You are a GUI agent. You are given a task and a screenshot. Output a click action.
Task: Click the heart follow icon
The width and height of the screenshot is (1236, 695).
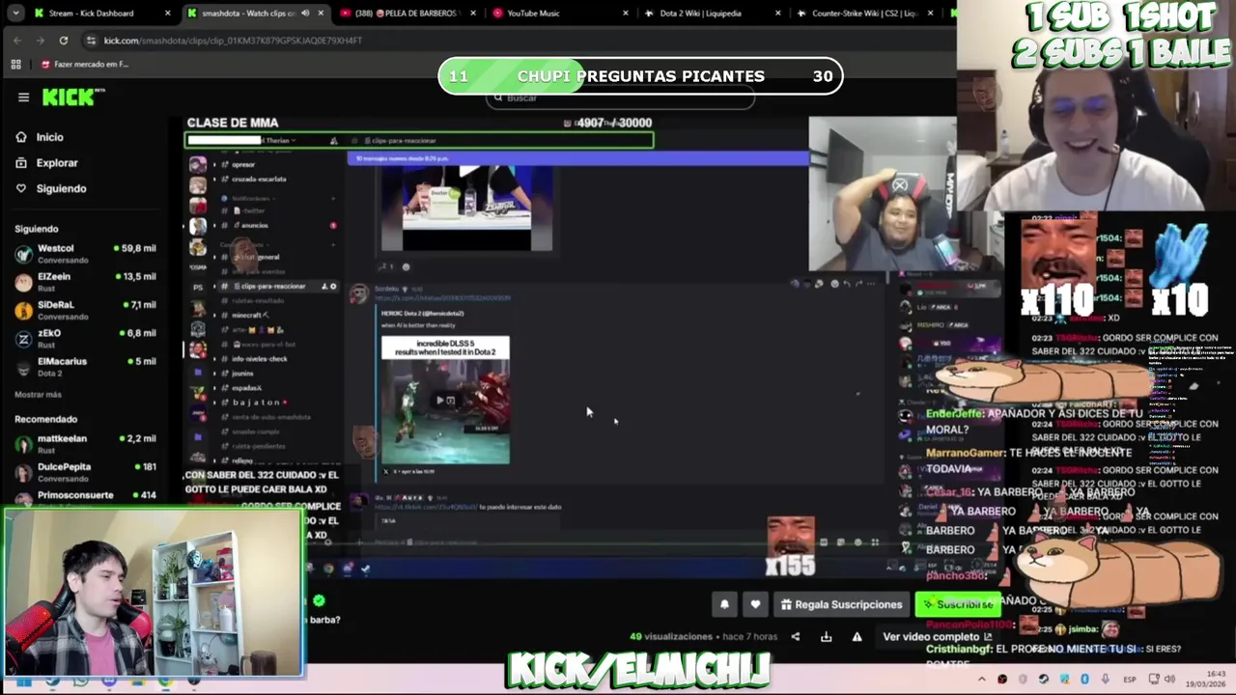point(755,604)
